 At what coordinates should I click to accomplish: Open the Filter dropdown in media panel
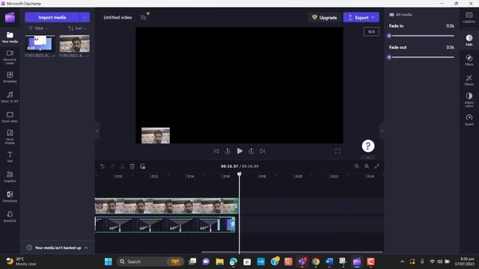coord(38,28)
